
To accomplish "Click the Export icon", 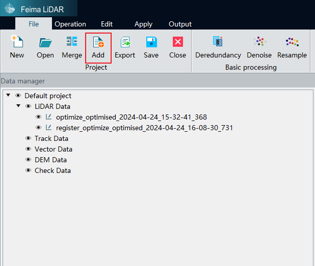I will pos(124,43).
